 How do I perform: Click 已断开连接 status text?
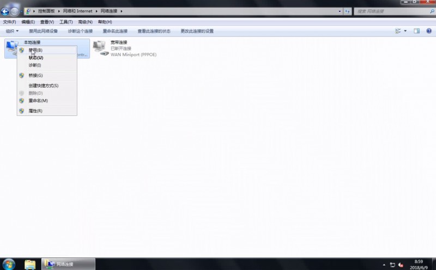(120, 48)
